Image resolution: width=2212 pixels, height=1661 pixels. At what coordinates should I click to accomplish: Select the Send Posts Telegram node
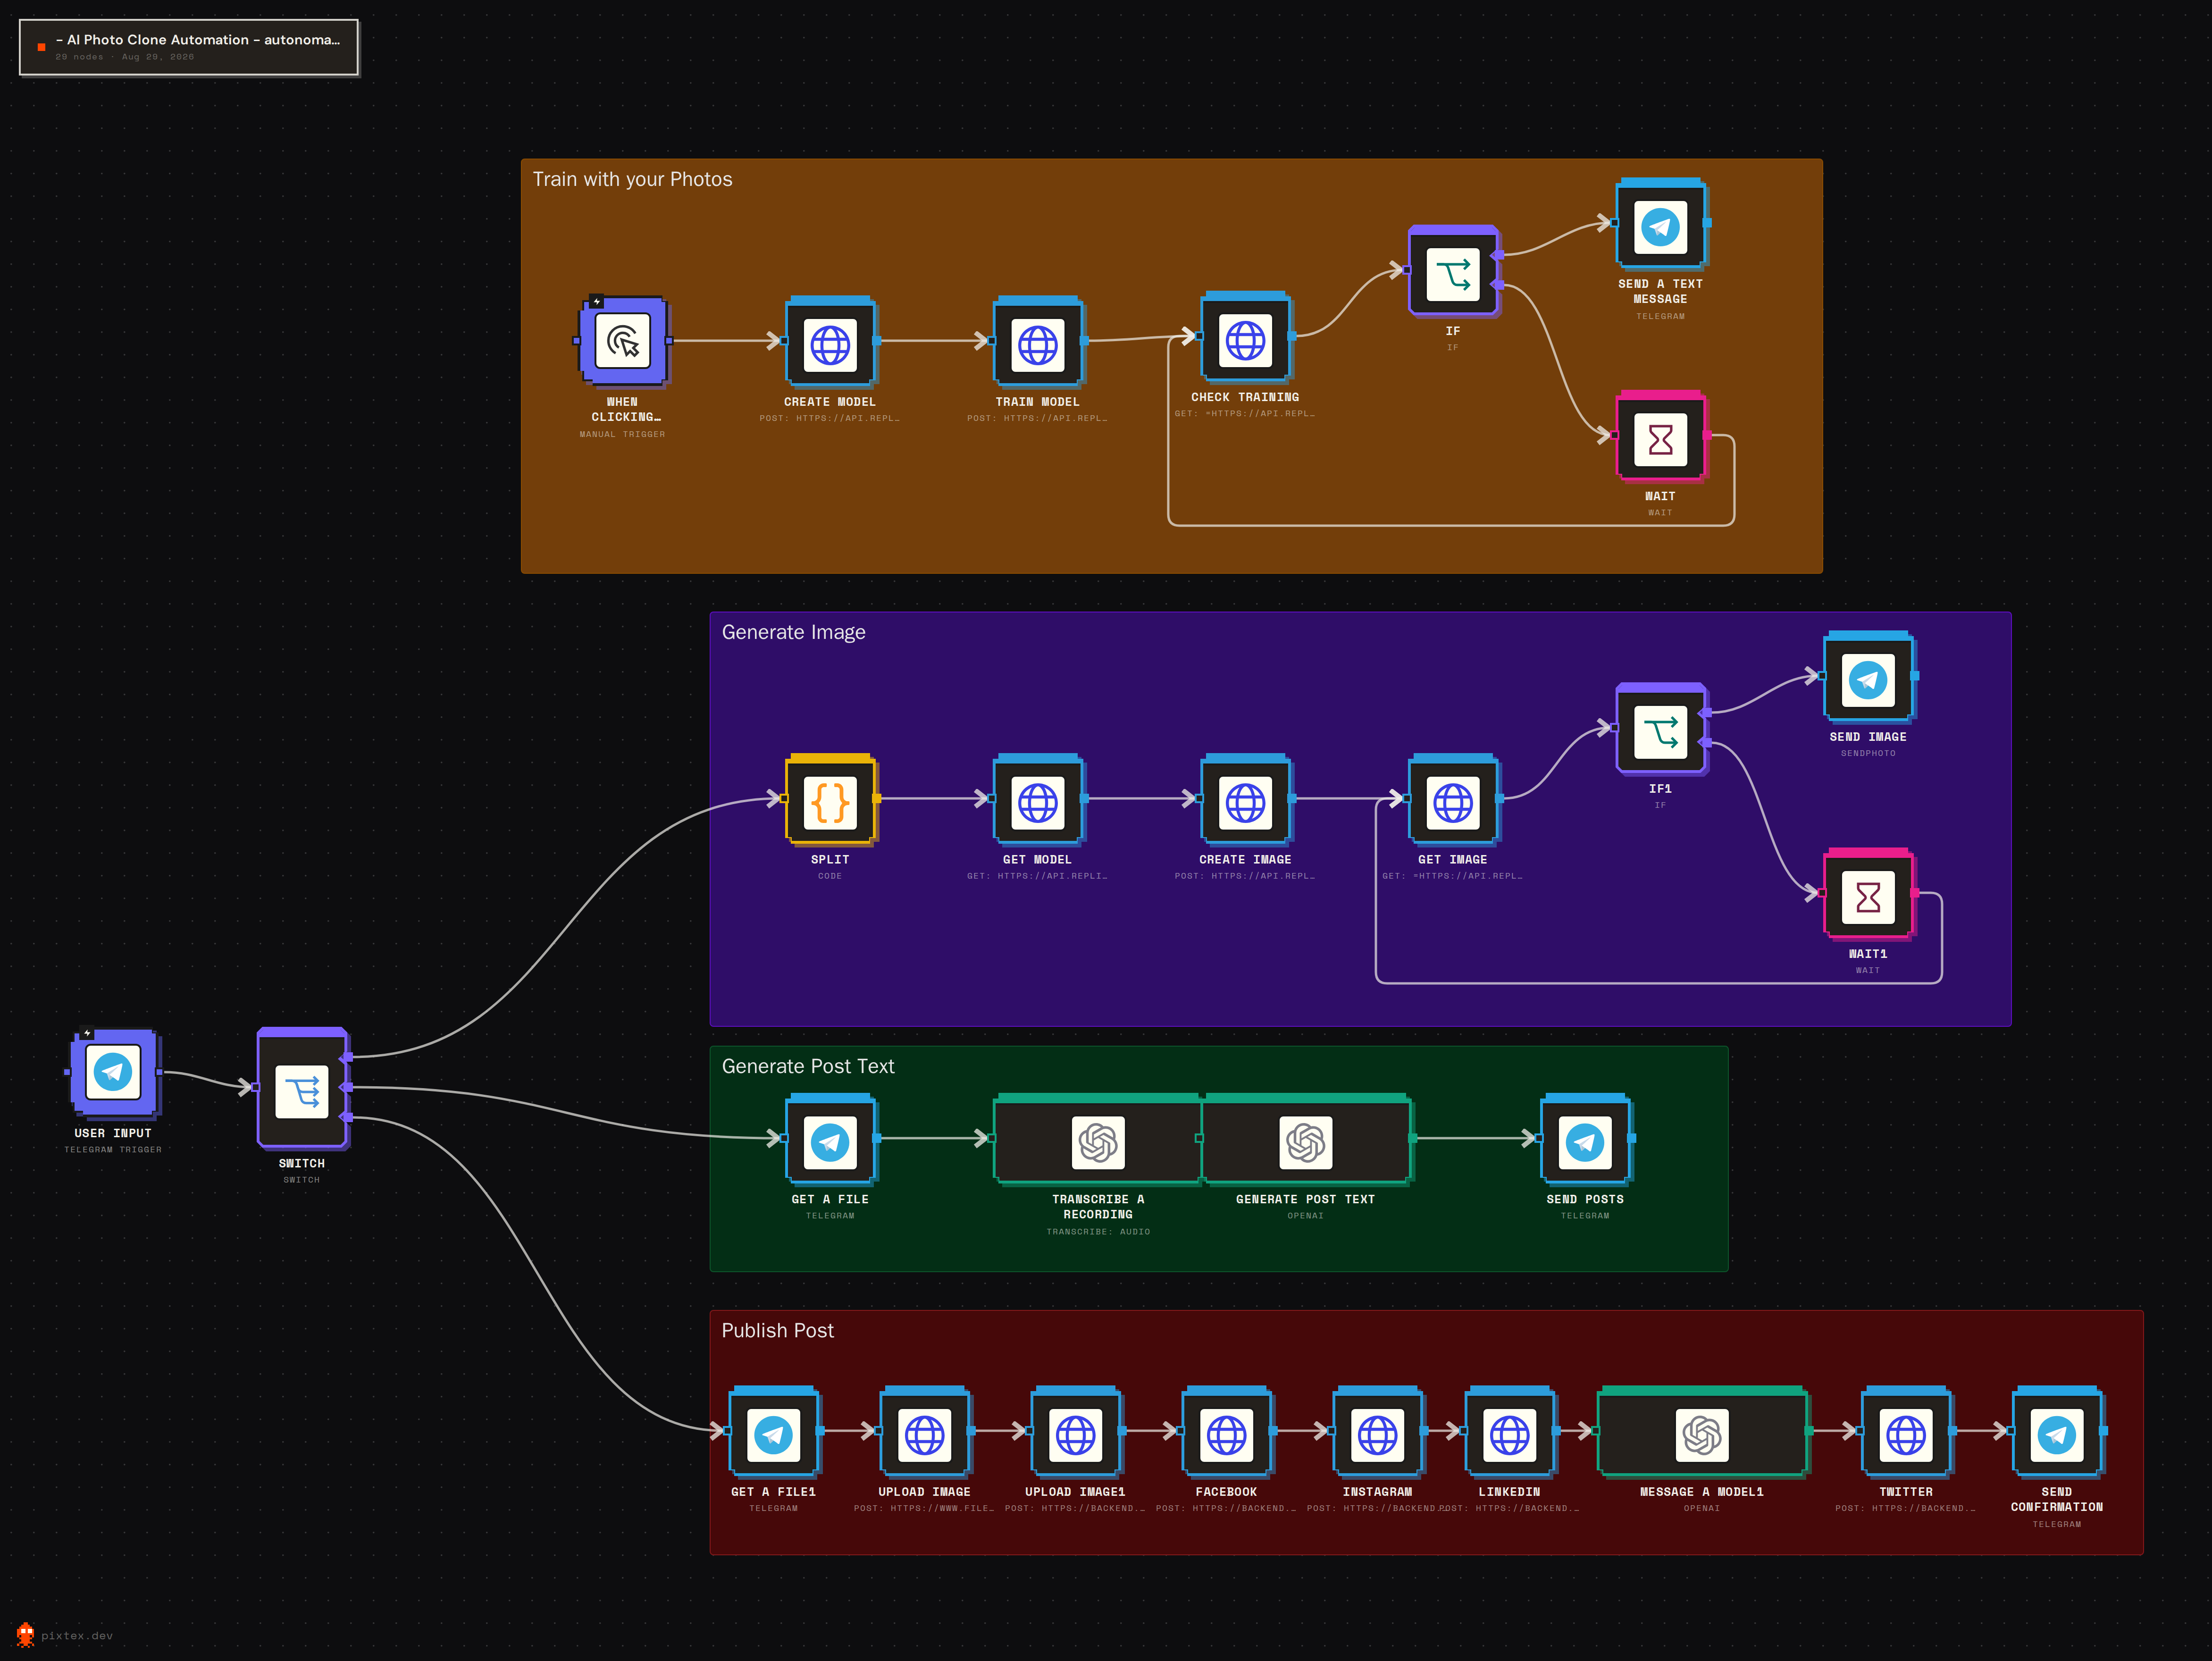1585,1139
